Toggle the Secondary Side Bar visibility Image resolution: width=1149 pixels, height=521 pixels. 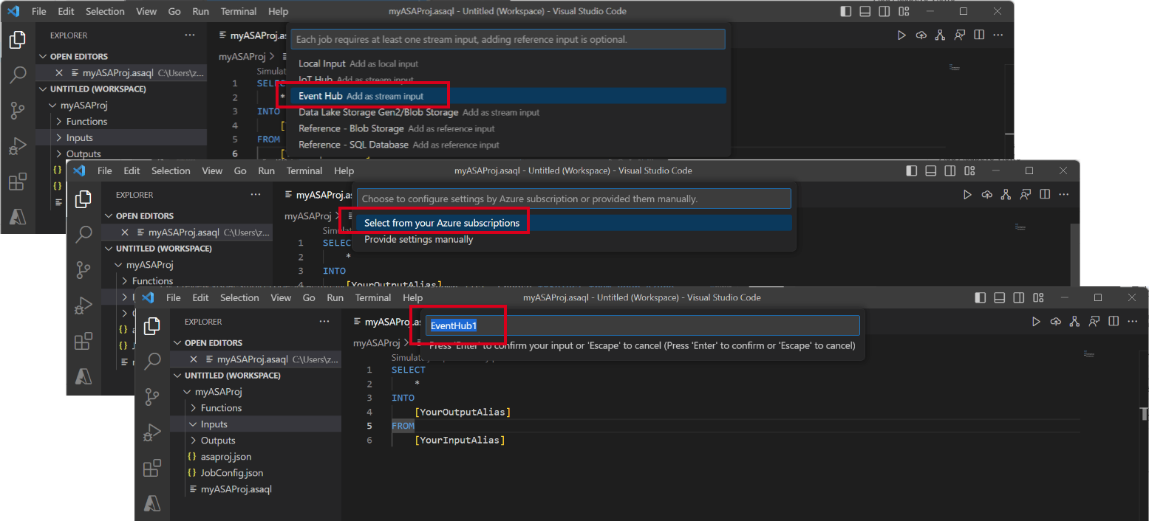1019,297
